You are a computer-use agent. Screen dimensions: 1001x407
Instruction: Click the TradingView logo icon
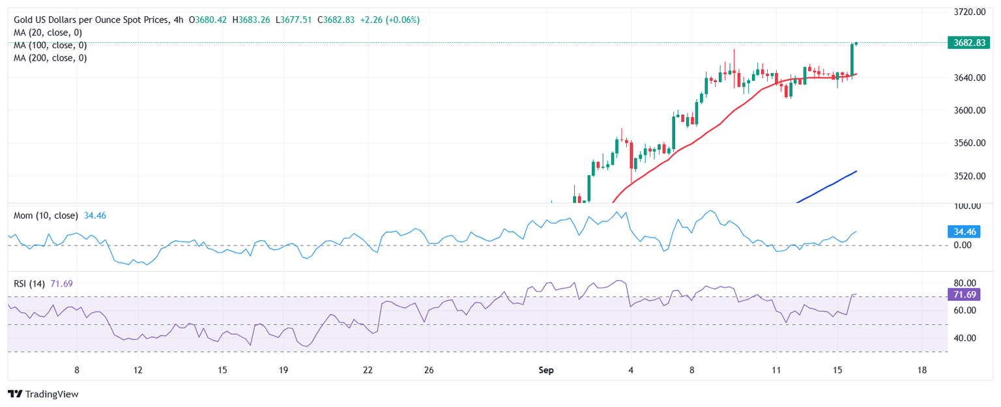click(x=14, y=394)
